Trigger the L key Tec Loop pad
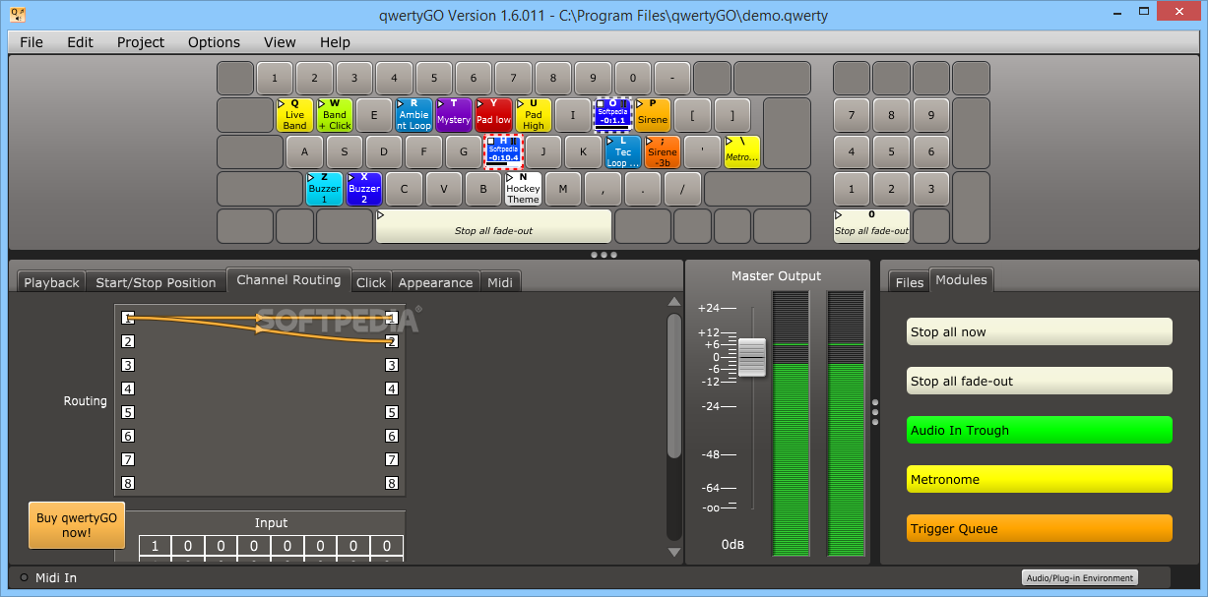Viewport: 1208px width, 597px height. pos(622,151)
